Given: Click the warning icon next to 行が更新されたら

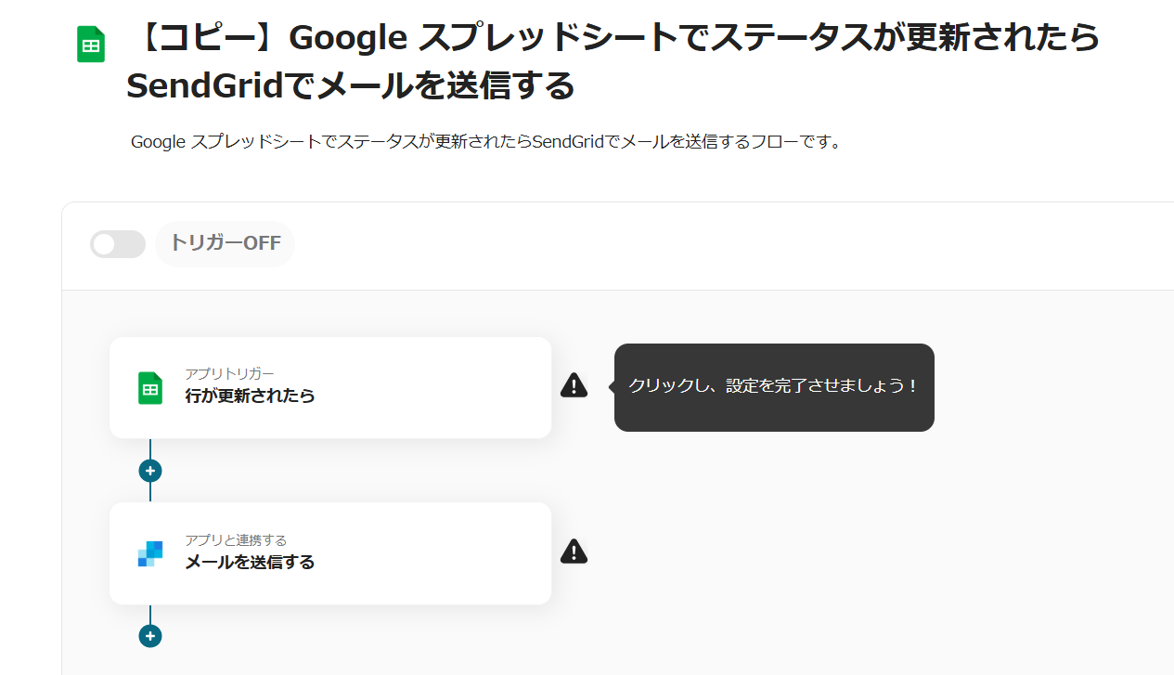Looking at the screenshot, I should point(574,385).
